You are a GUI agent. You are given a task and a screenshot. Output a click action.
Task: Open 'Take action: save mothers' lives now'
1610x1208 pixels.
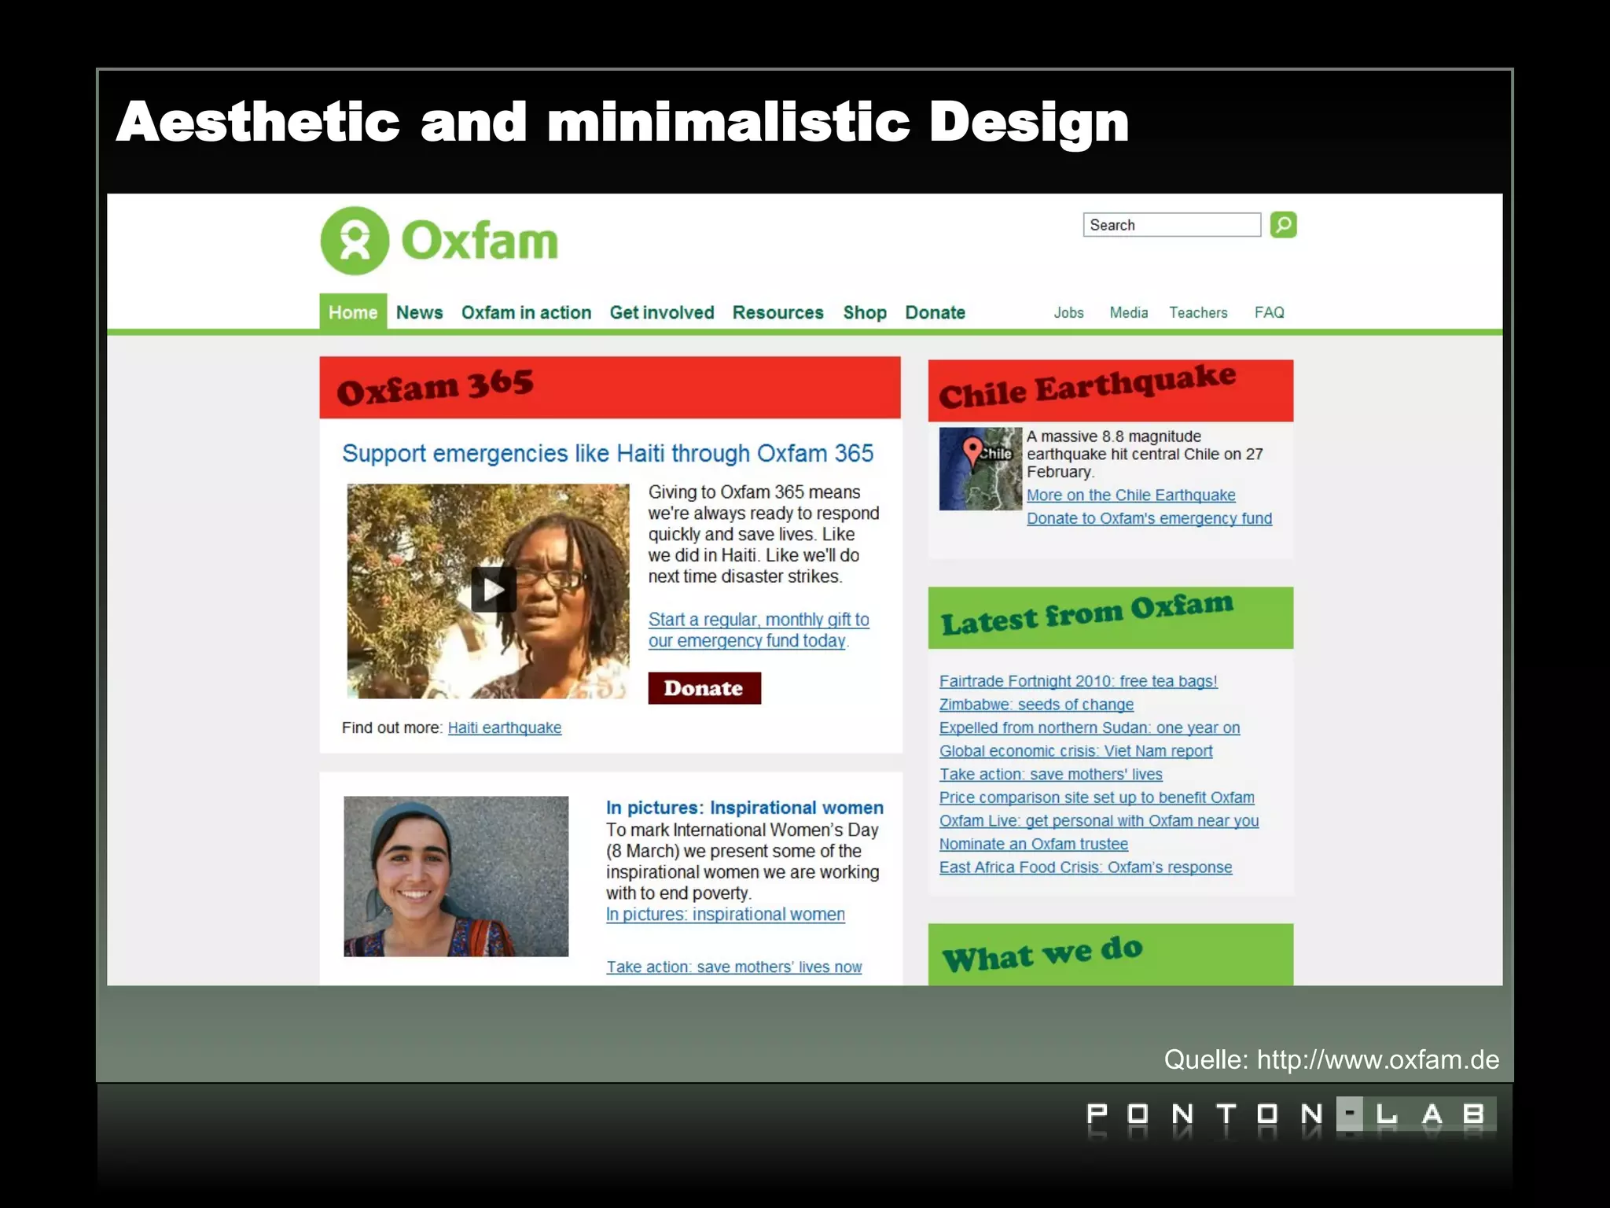click(733, 967)
